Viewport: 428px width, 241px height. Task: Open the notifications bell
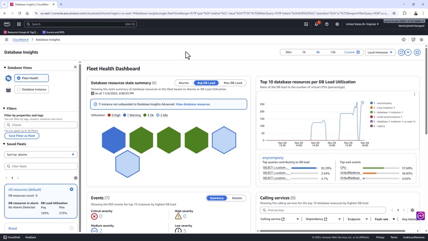[316, 24]
